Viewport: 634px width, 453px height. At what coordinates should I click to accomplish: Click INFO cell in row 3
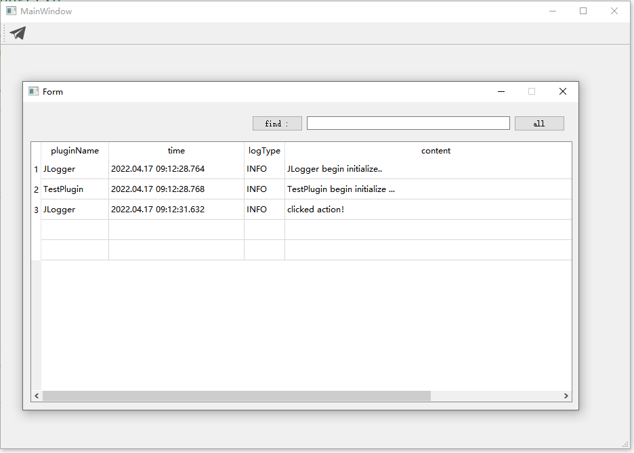tap(264, 210)
